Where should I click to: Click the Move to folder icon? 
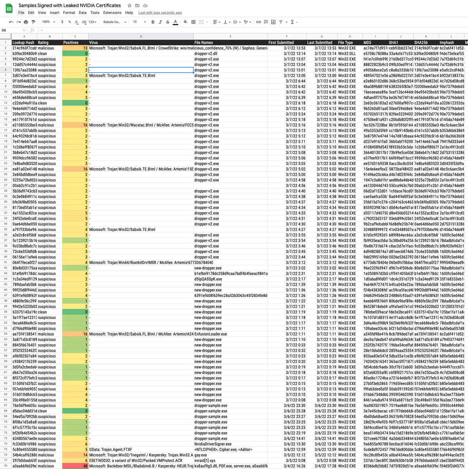tap(138, 5)
